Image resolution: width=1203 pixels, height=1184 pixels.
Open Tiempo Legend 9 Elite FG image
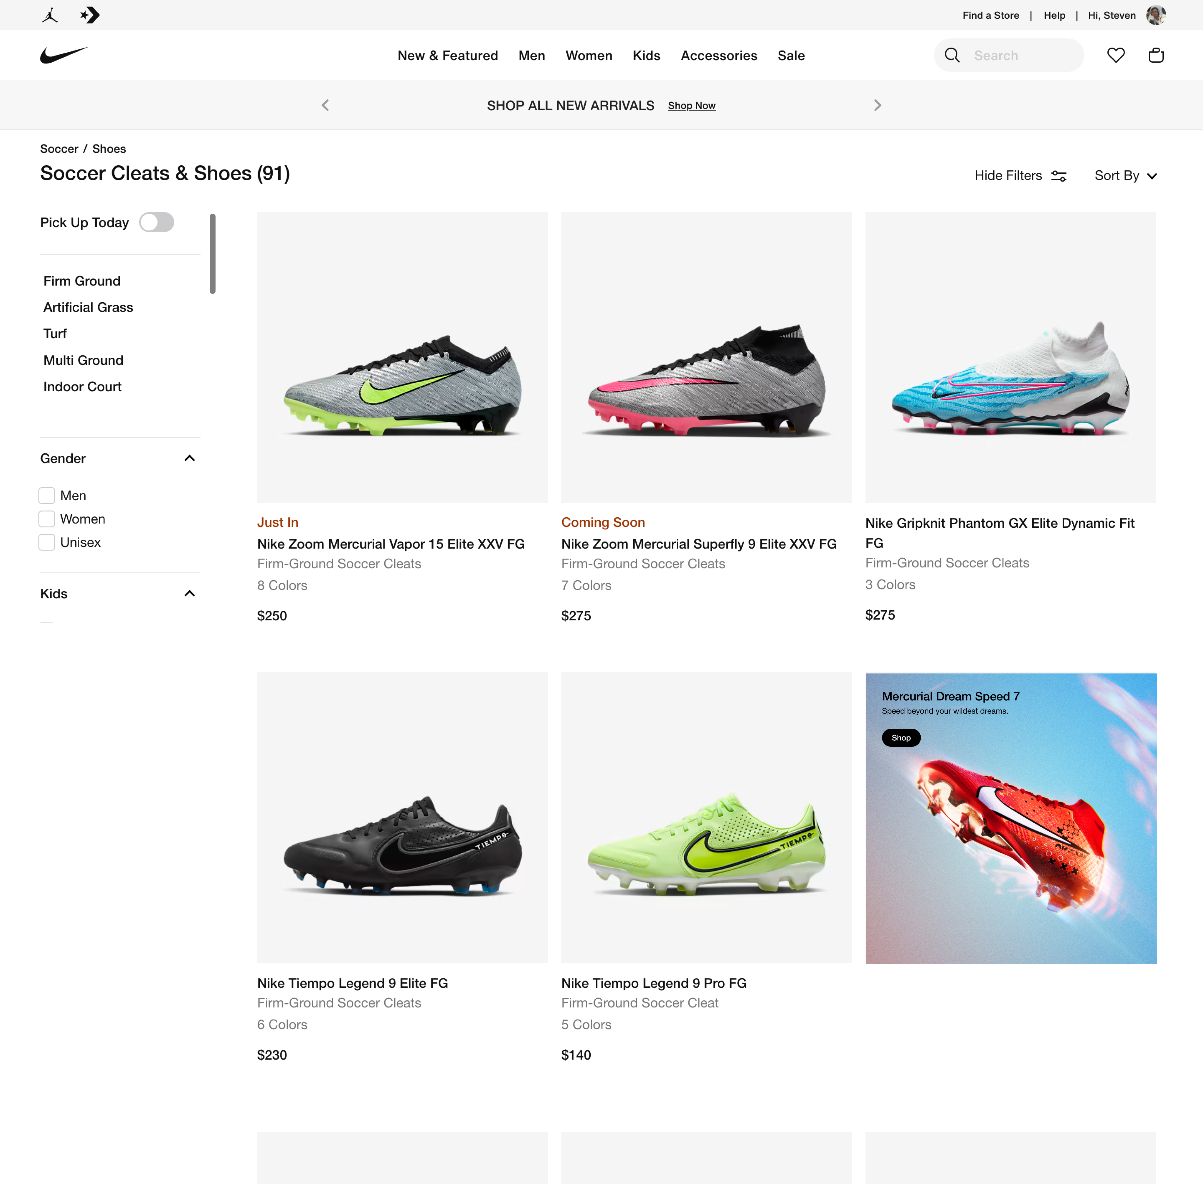(402, 817)
